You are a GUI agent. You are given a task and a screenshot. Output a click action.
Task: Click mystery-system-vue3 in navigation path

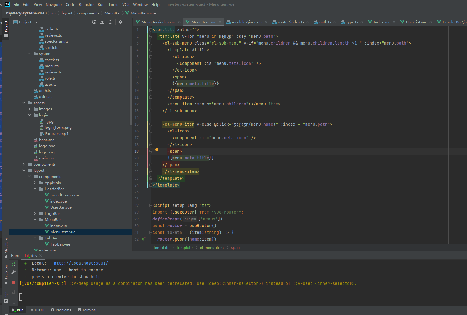point(26,13)
